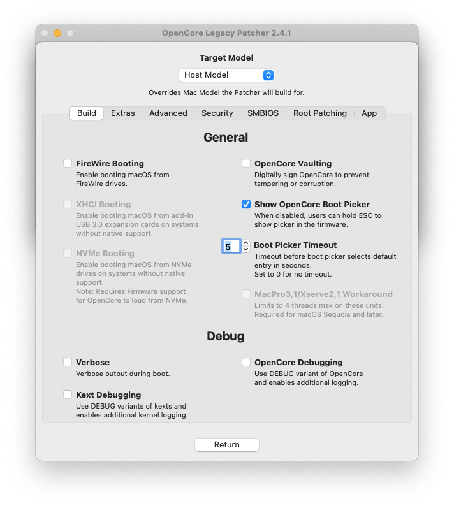This screenshot has width=454, height=508.
Task: Click the OpenCore Legacy Patcher title bar
Action: [226, 33]
